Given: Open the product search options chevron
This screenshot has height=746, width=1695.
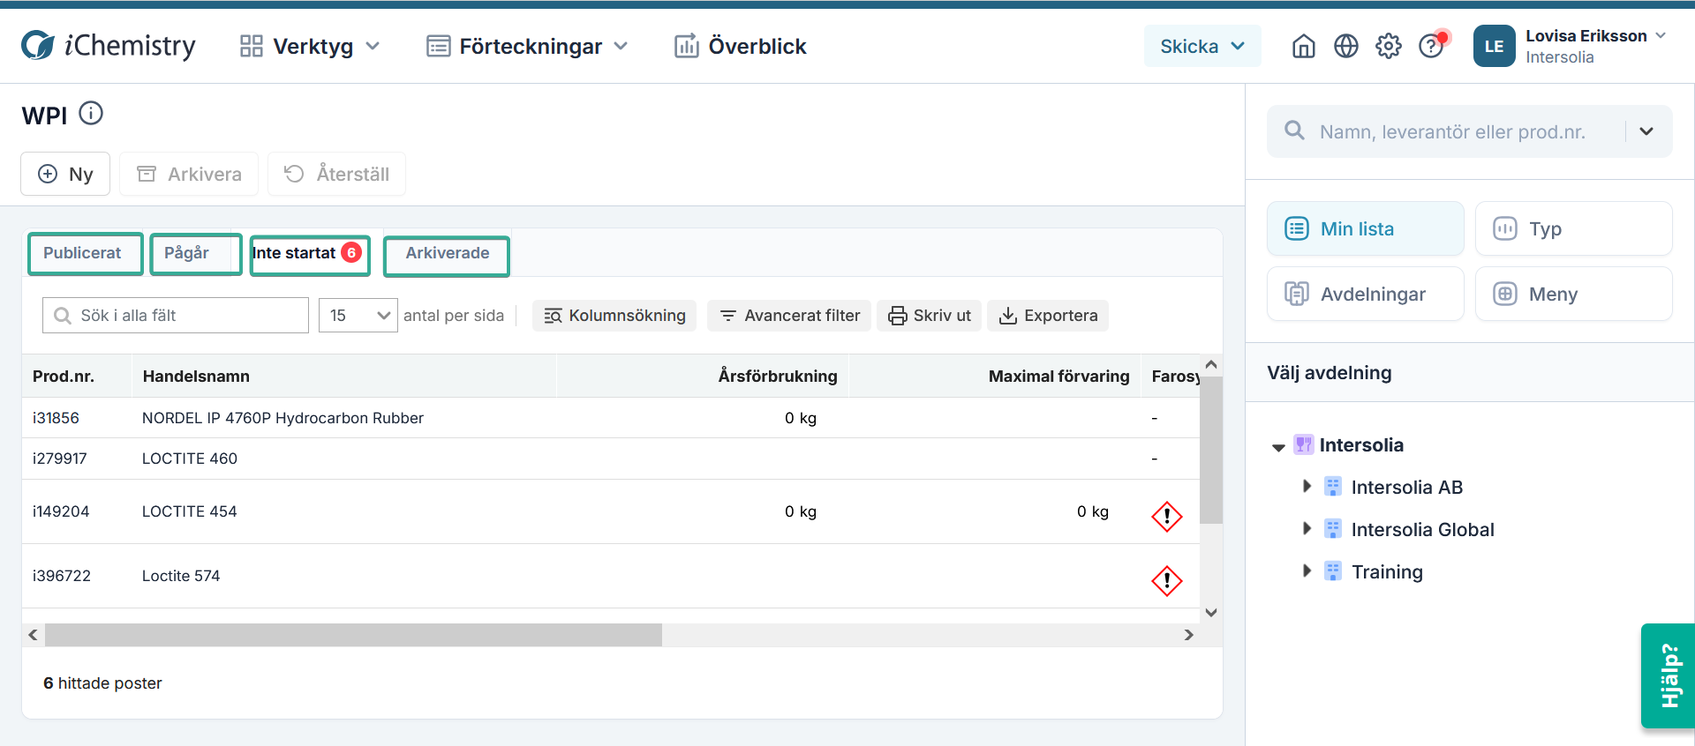Looking at the screenshot, I should point(1646,131).
